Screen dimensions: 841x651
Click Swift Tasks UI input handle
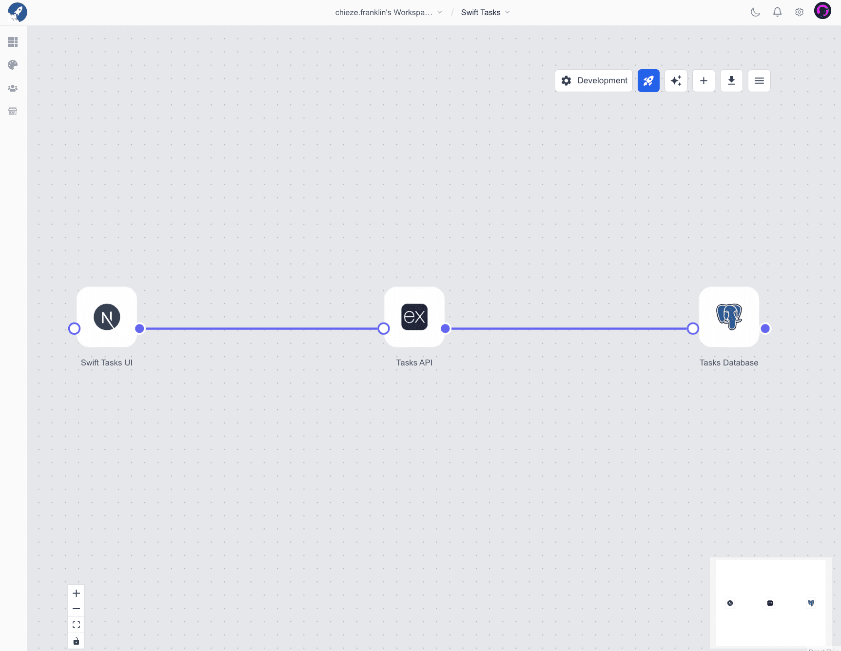(74, 328)
